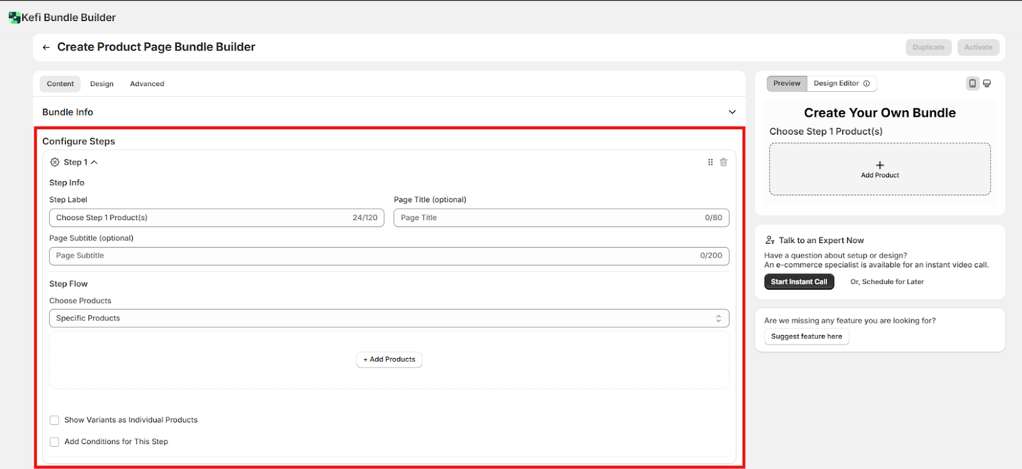Open the Advanced tab
Viewport: 1022px width, 469px height.
click(x=147, y=84)
